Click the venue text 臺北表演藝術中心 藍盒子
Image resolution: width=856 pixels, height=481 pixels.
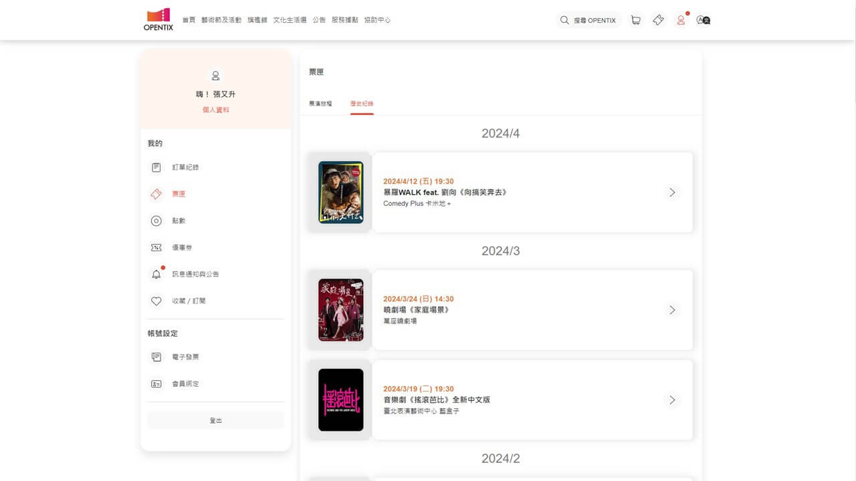point(421,411)
